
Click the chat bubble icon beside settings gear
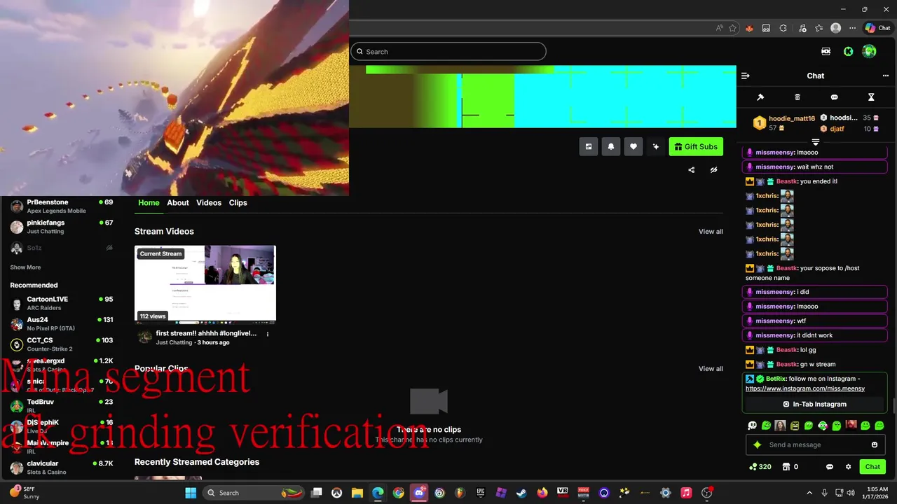tap(830, 467)
